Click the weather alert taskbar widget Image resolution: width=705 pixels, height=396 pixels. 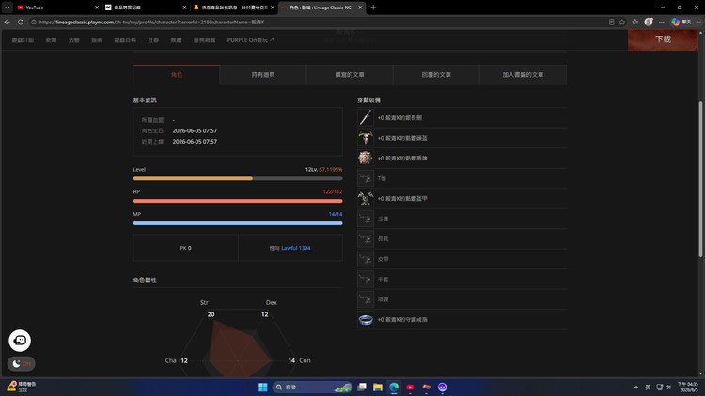click(x=22, y=387)
